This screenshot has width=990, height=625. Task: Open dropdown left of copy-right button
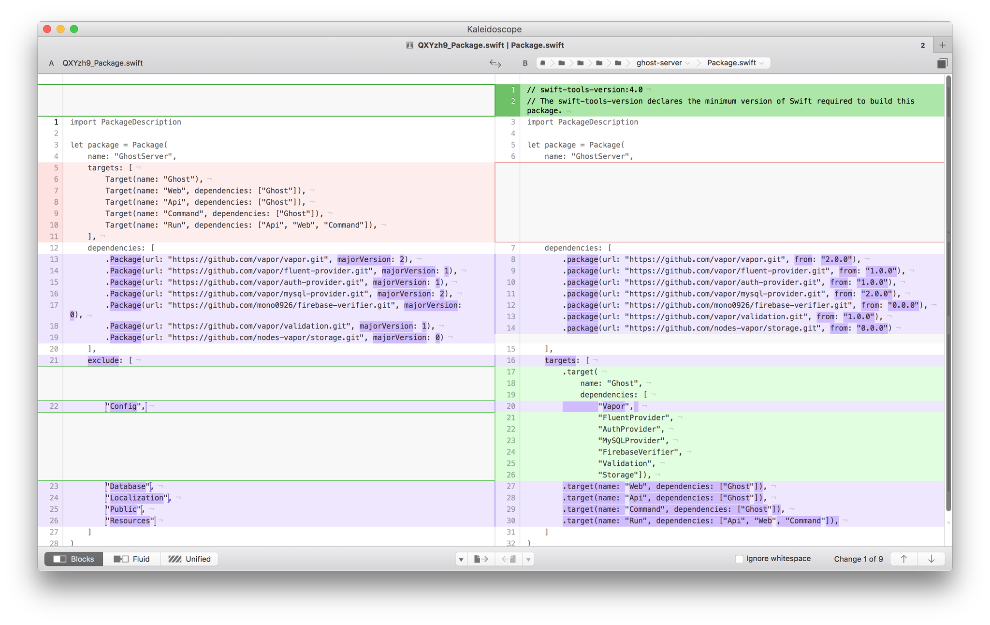point(461,560)
